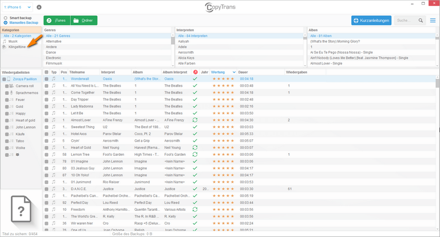
Task: Sort tracks by the Dauer column header
Action: tap(243, 72)
